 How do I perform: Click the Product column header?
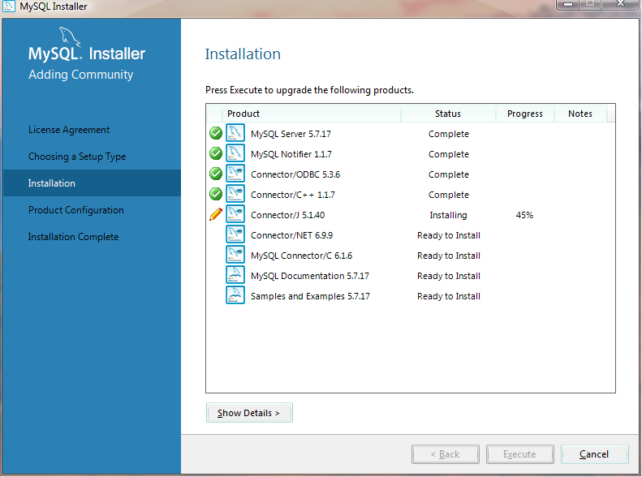[x=311, y=114]
